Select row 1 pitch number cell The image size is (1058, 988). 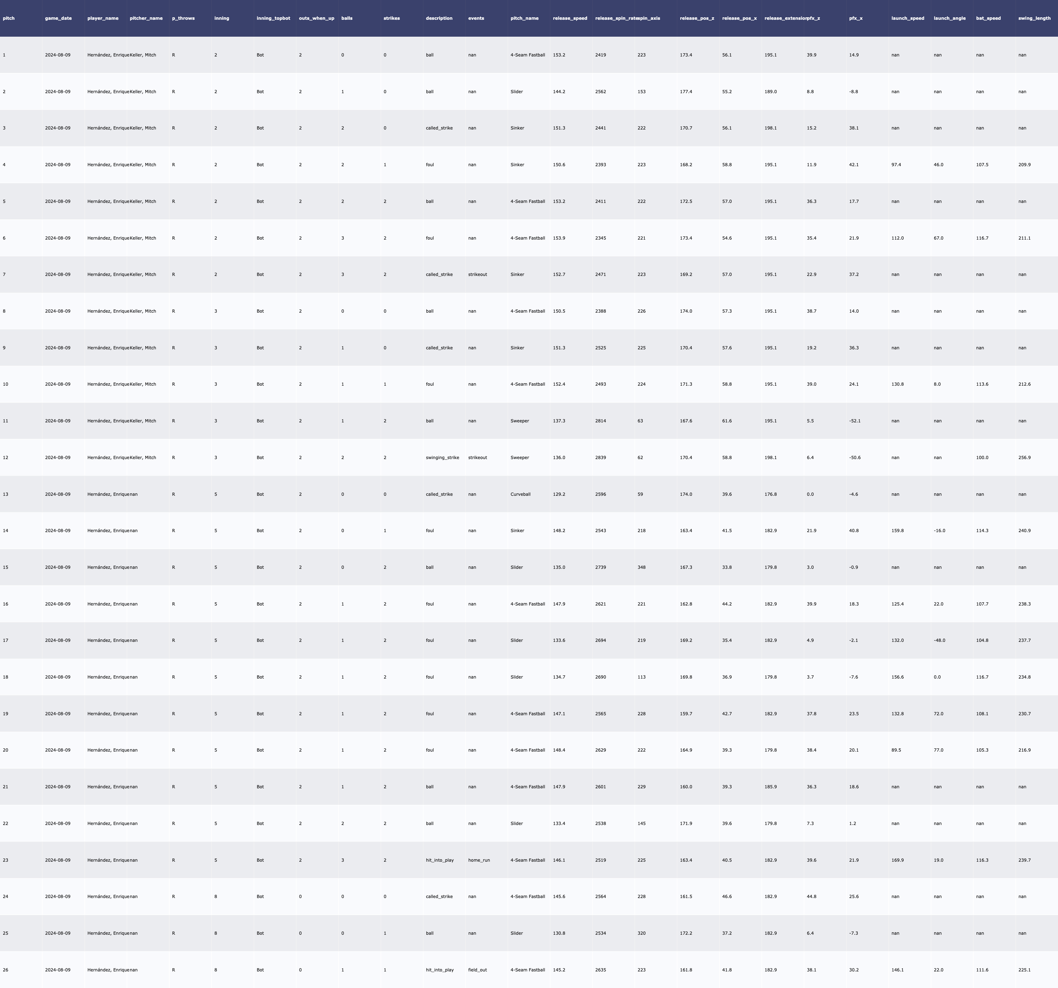4,55
